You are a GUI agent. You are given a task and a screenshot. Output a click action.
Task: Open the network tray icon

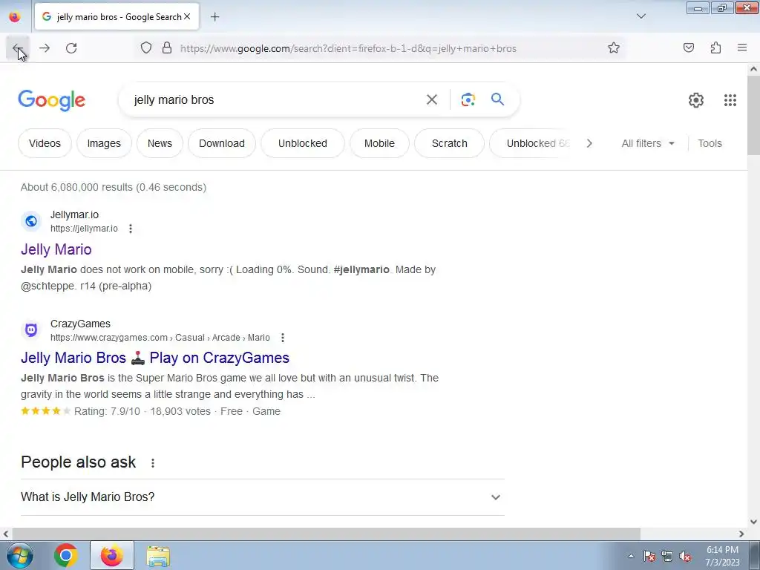(667, 557)
